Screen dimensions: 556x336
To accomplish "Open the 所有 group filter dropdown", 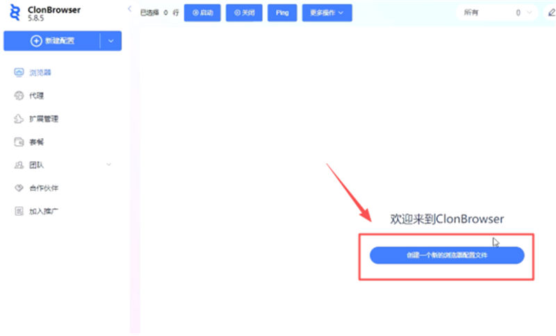I will pos(497,12).
